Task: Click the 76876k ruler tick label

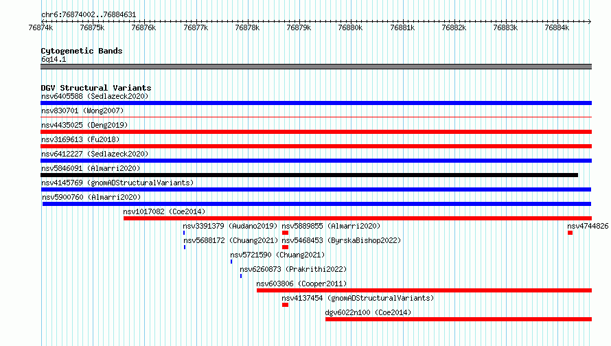Action: pyautogui.click(x=143, y=27)
